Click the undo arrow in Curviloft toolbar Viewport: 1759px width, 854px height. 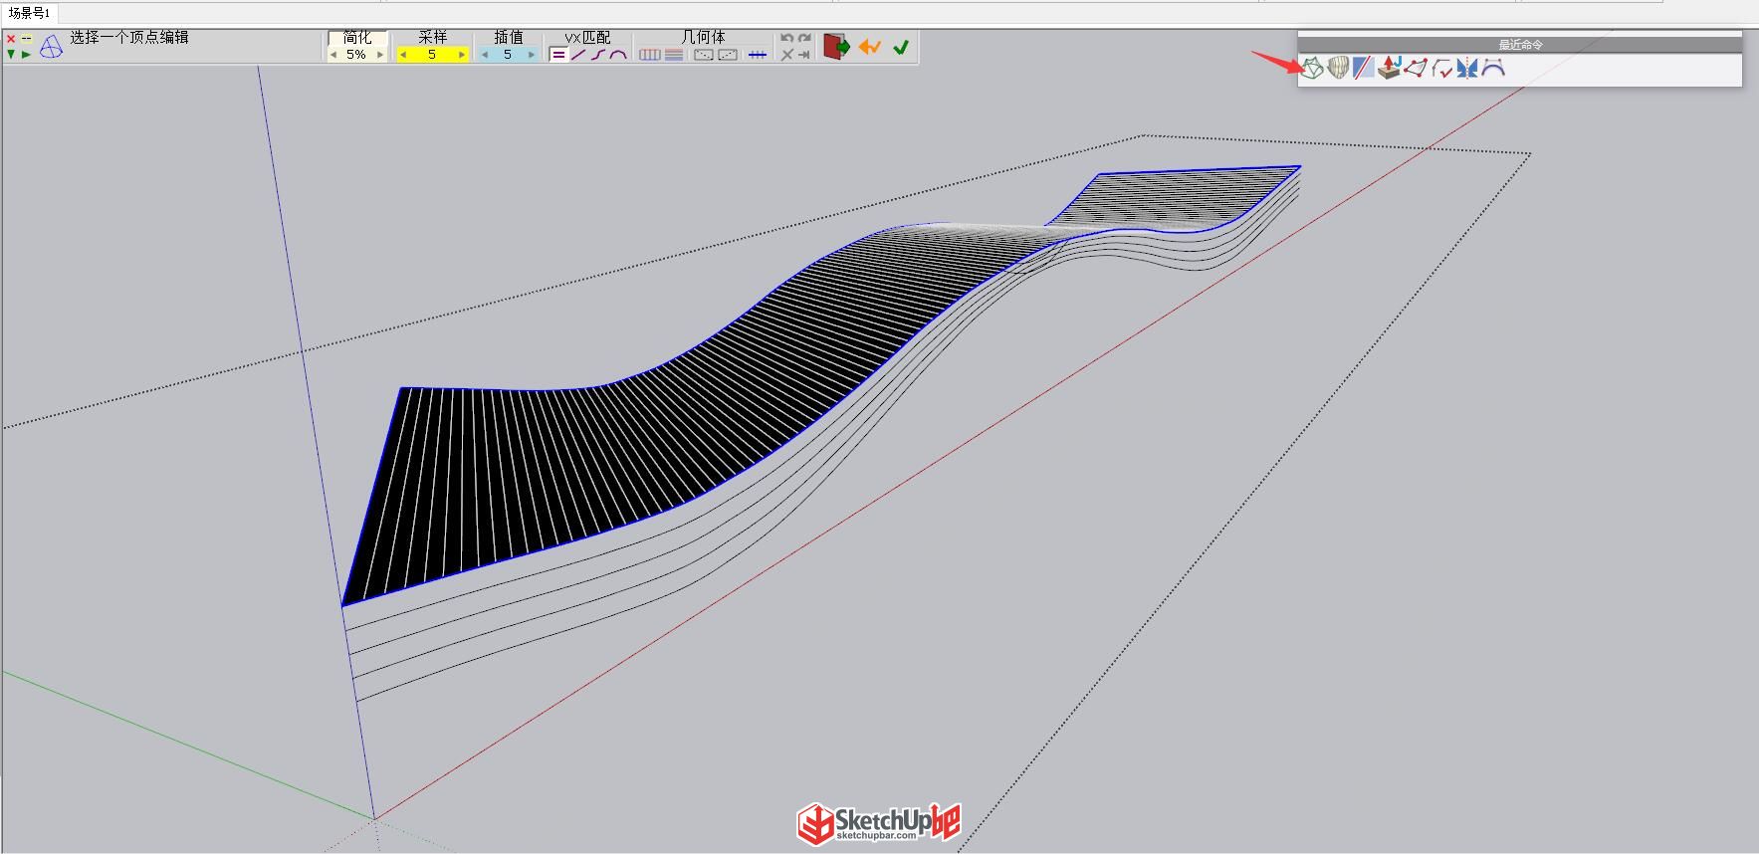(786, 38)
